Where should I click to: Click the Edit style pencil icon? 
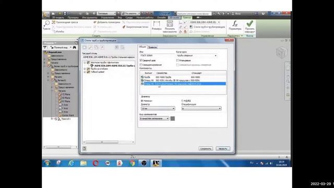point(90,48)
